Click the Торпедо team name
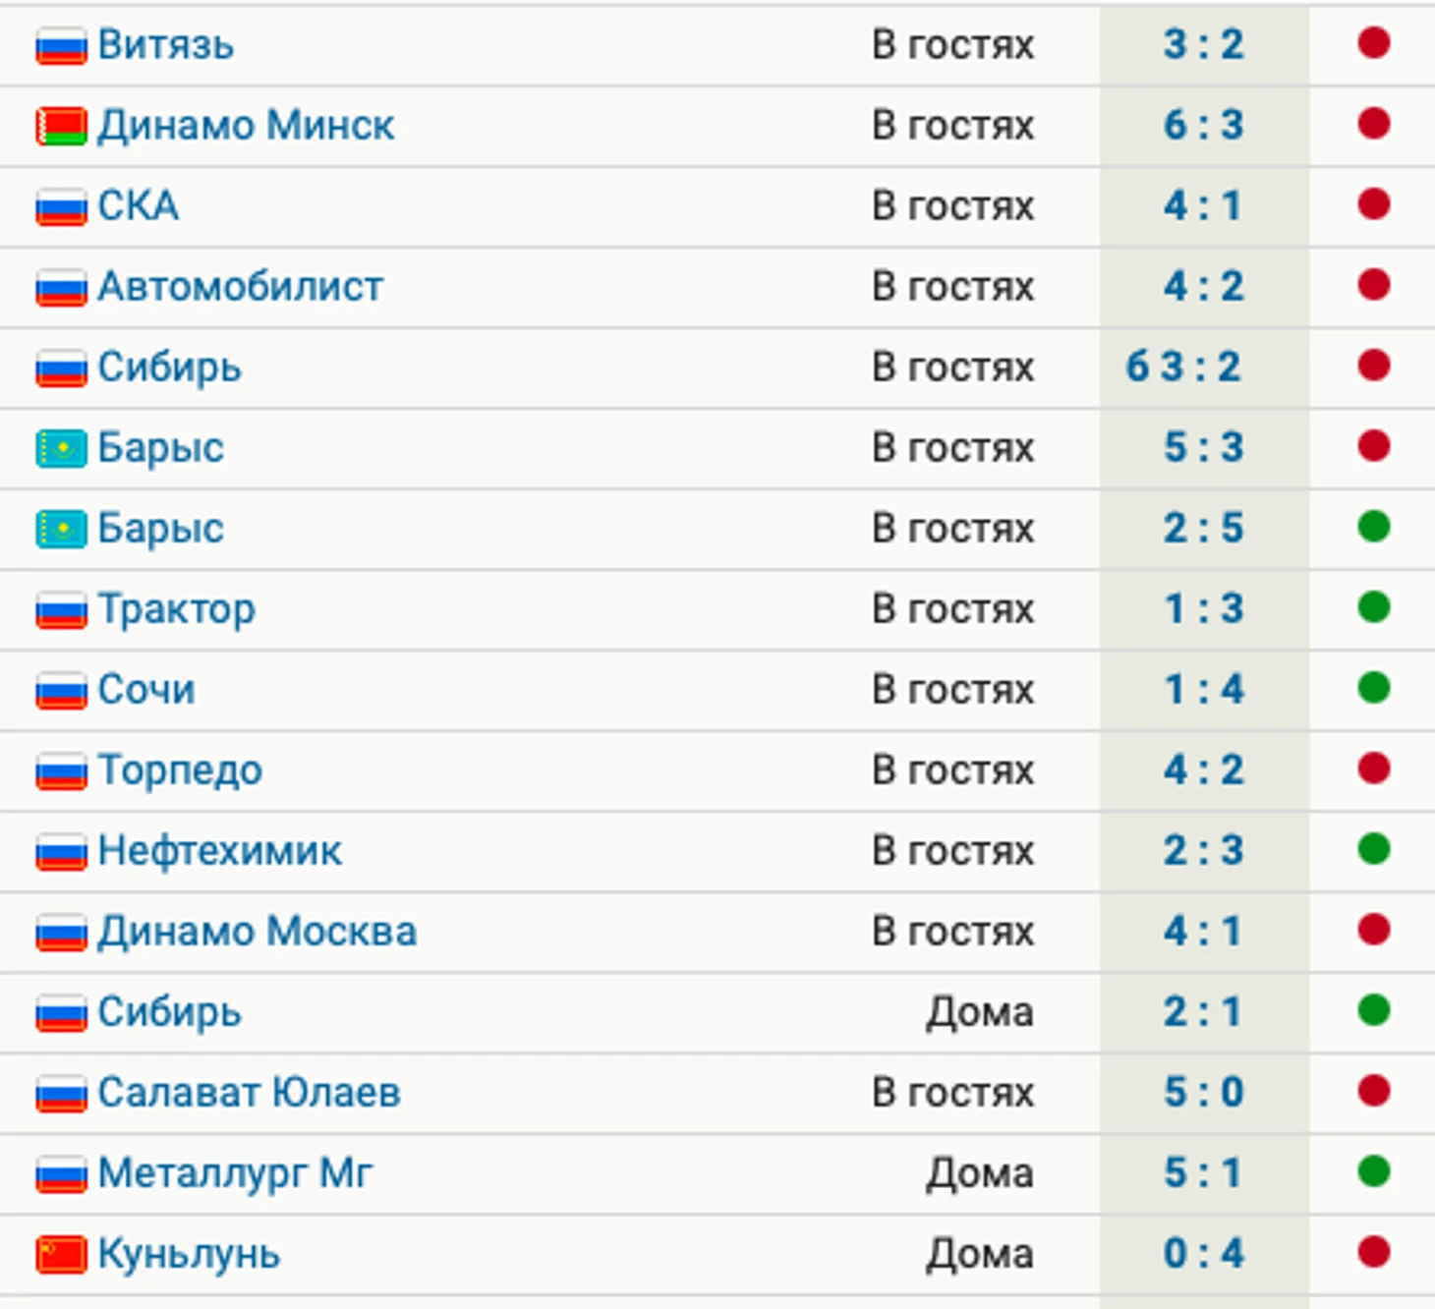 coord(180,769)
